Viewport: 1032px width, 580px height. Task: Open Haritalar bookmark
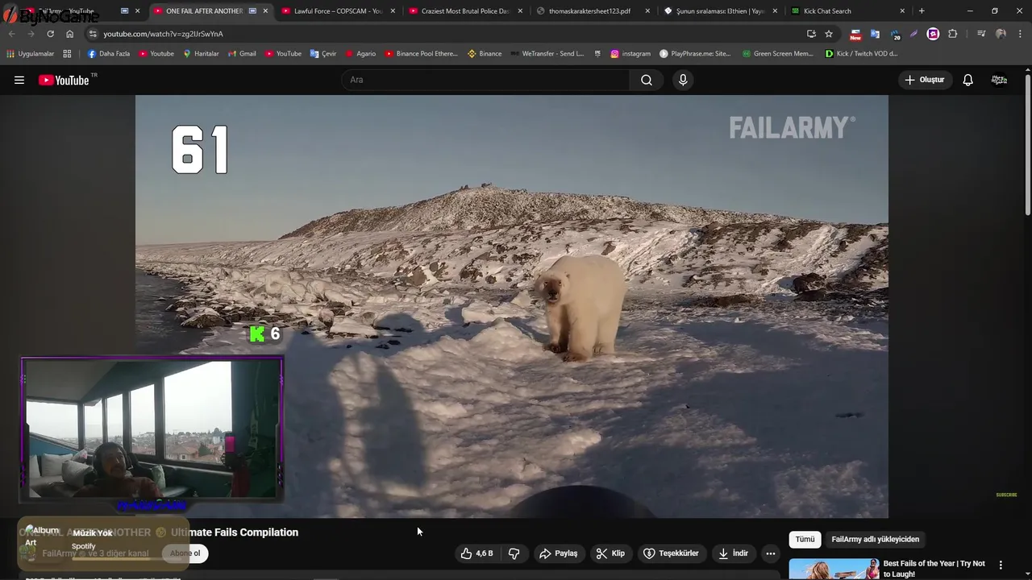click(201, 53)
